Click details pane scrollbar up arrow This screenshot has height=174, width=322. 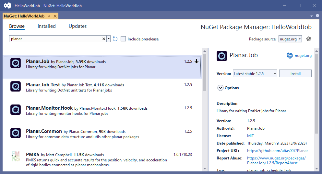point(316,51)
